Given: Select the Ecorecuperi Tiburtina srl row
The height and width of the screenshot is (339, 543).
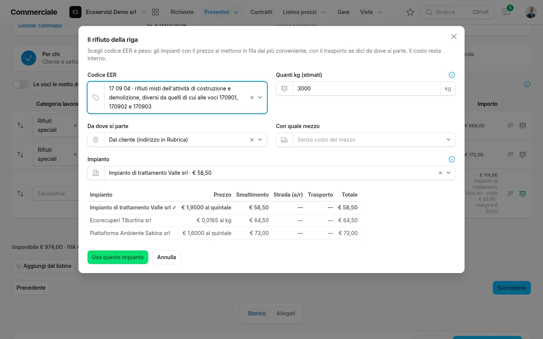Looking at the screenshot, I should [x=224, y=220].
